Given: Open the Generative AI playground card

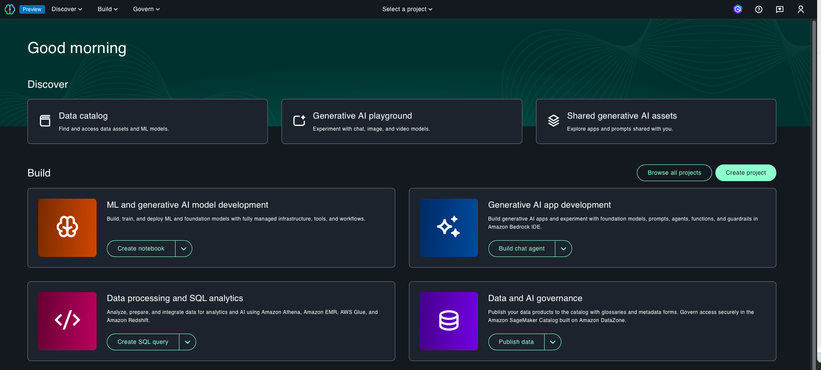Looking at the screenshot, I should point(401,122).
